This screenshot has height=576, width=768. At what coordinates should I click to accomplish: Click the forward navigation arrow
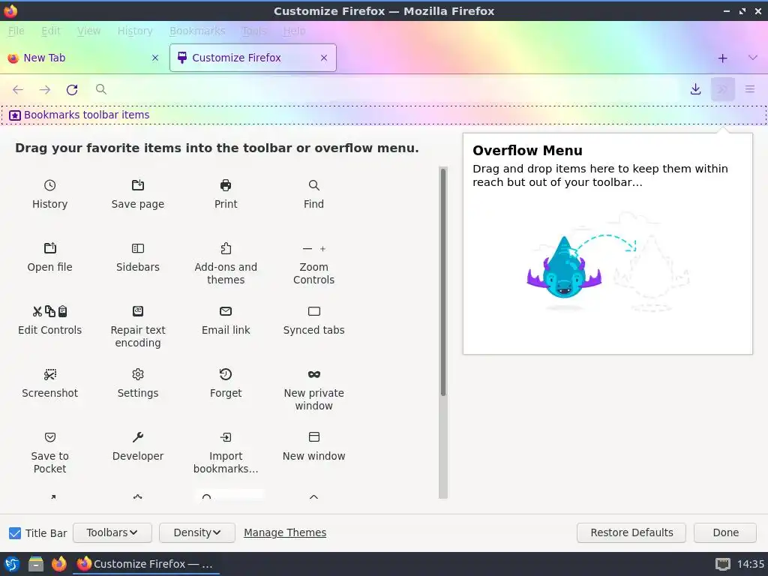[x=45, y=89]
